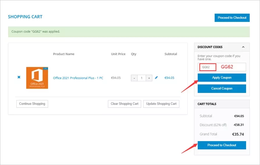
Task: Click the green coupon applied message banner
Action: [x=129, y=31]
